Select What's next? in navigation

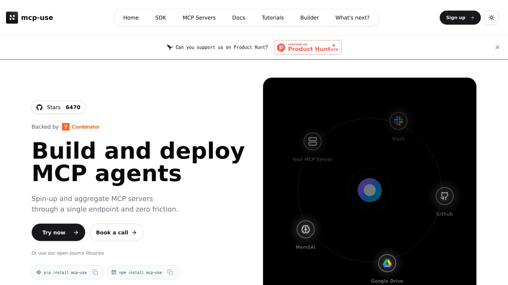point(352,18)
